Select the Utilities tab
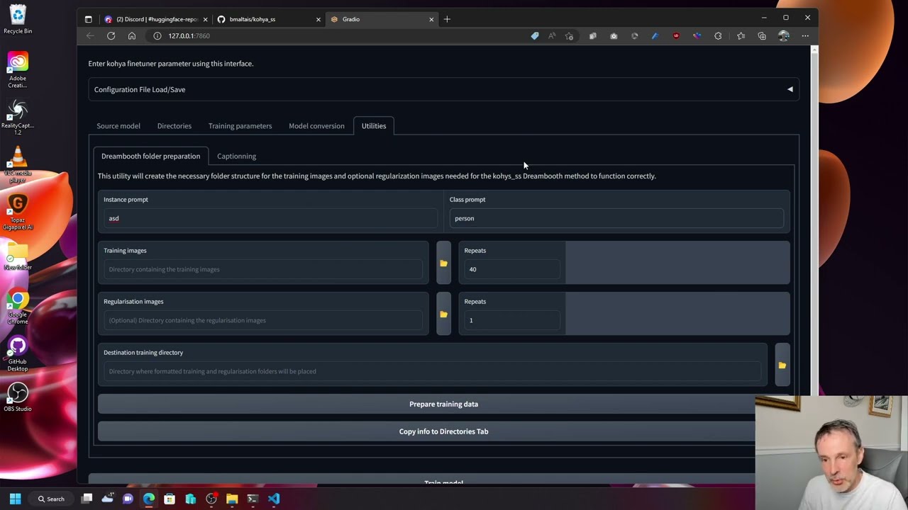The width and height of the screenshot is (908, 510). pyautogui.click(x=374, y=126)
